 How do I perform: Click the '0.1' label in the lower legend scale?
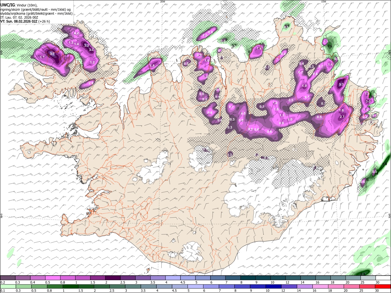[x=2, y=291]
